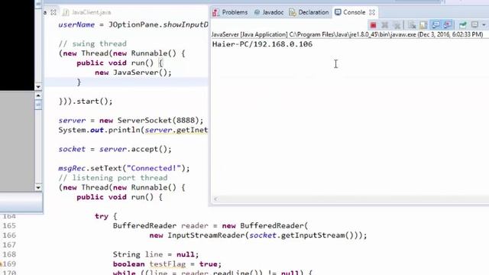
Task: Click the bottom down arrow of the lower left scrollbar
Action: pyautogui.click(x=38, y=187)
